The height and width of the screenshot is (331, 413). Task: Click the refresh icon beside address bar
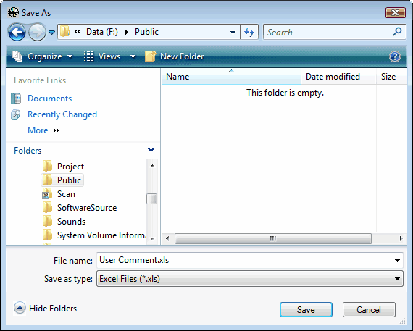click(x=249, y=32)
